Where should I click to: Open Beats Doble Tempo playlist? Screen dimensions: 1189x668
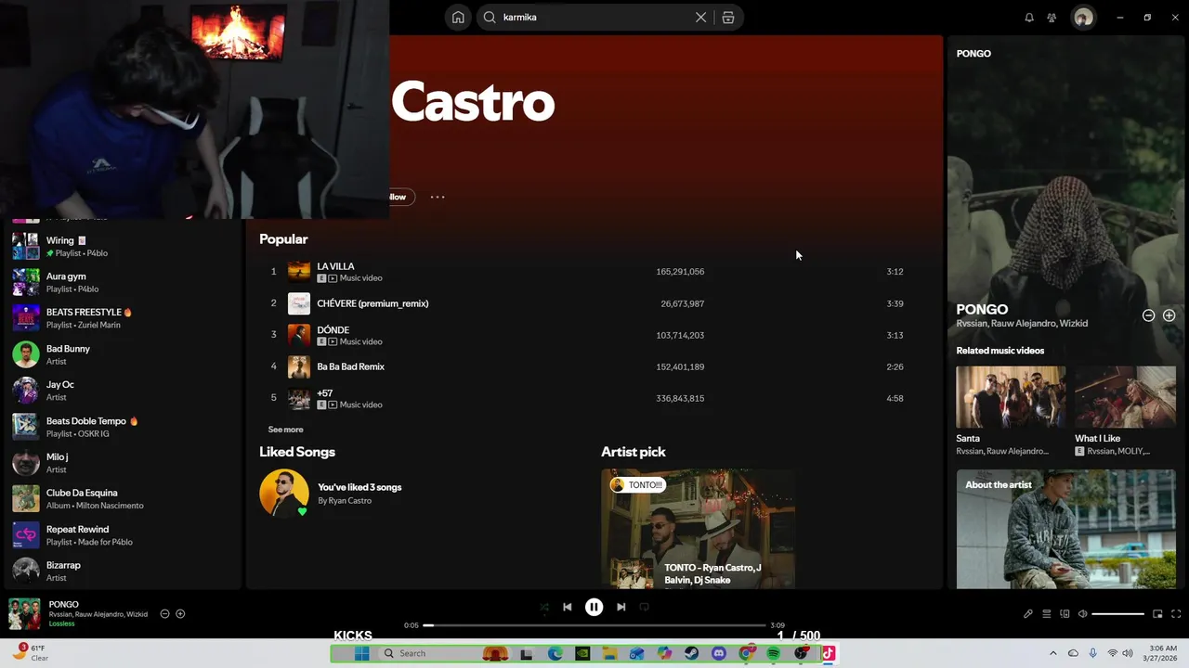[x=121, y=427]
